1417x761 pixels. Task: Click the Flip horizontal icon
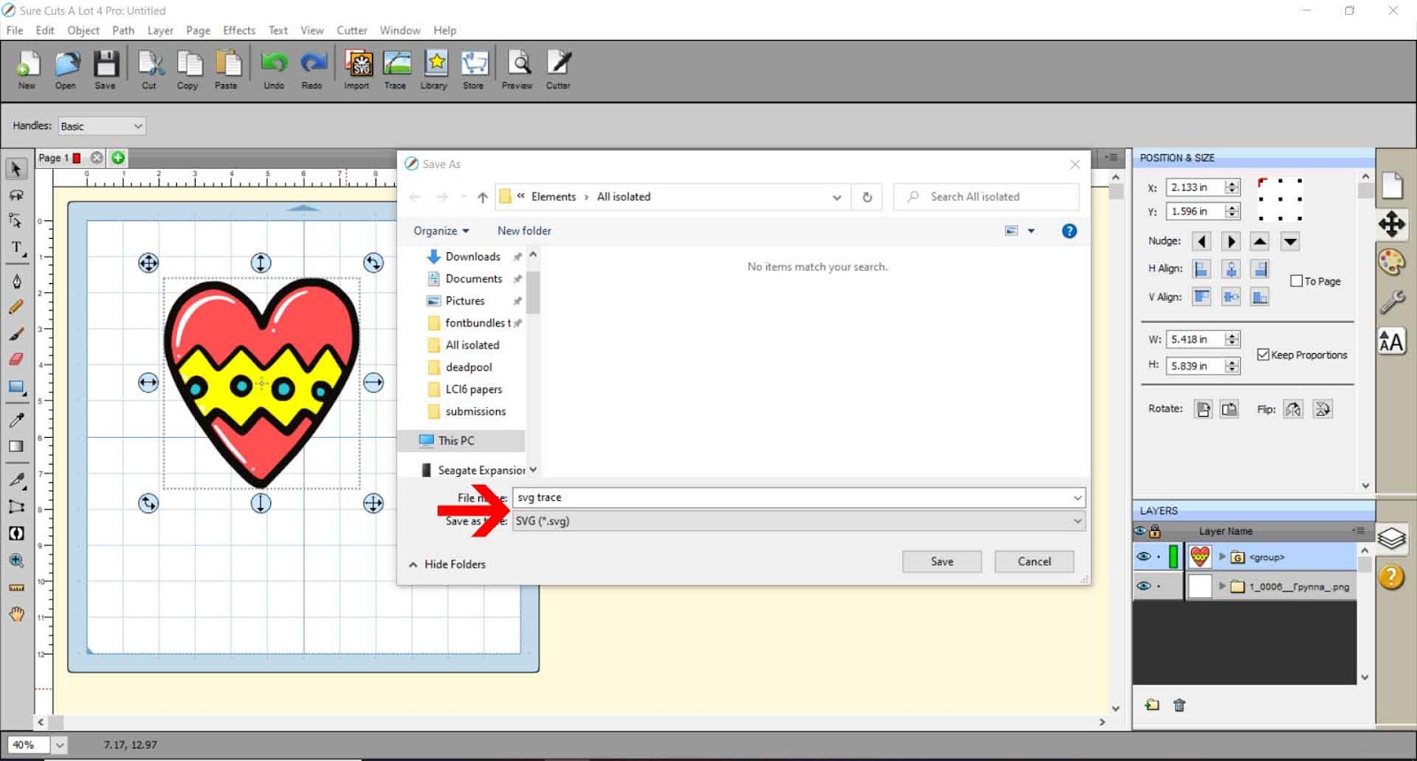(x=1293, y=409)
